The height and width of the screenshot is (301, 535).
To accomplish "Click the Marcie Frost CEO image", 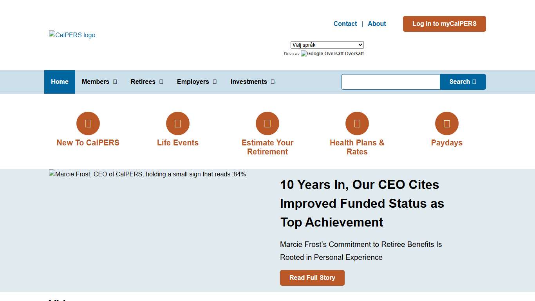I will click(x=147, y=174).
